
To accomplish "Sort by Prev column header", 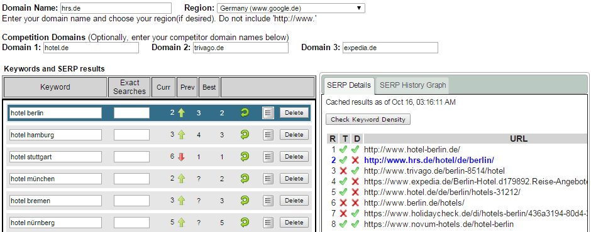I will coord(187,87).
